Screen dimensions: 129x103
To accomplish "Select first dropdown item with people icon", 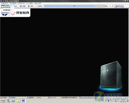I will pos(5,5).
